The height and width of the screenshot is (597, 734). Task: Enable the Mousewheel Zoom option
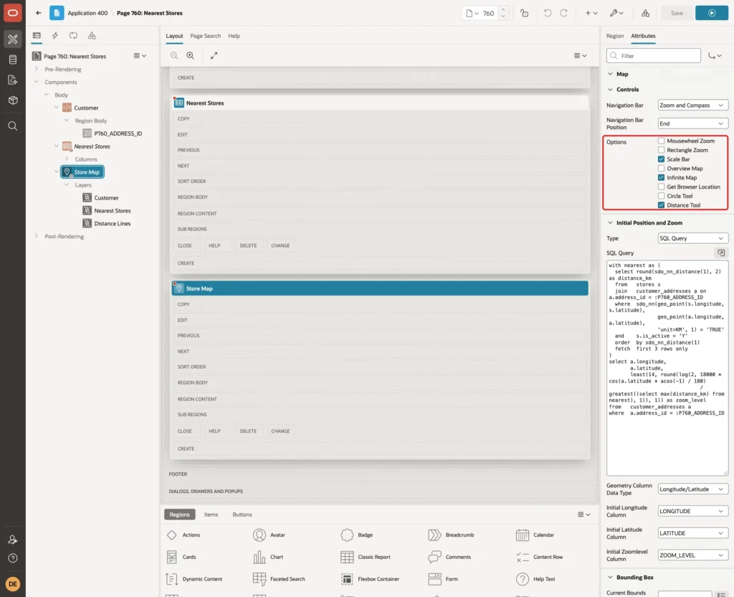click(x=661, y=141)
